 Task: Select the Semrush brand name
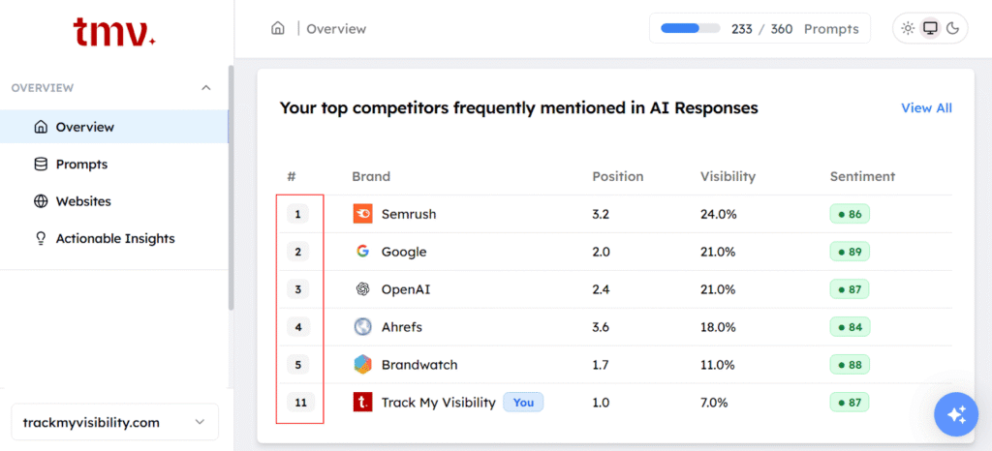tap(409, 214)
